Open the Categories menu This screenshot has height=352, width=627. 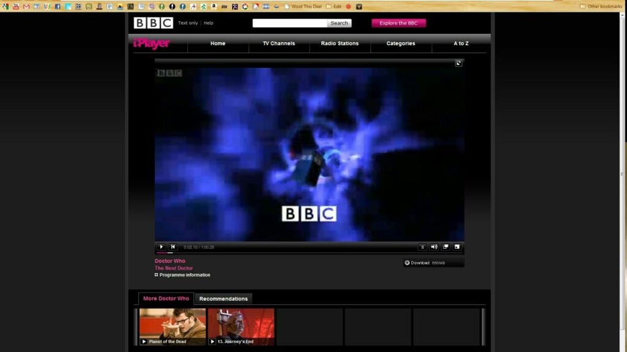coord(401,43)
